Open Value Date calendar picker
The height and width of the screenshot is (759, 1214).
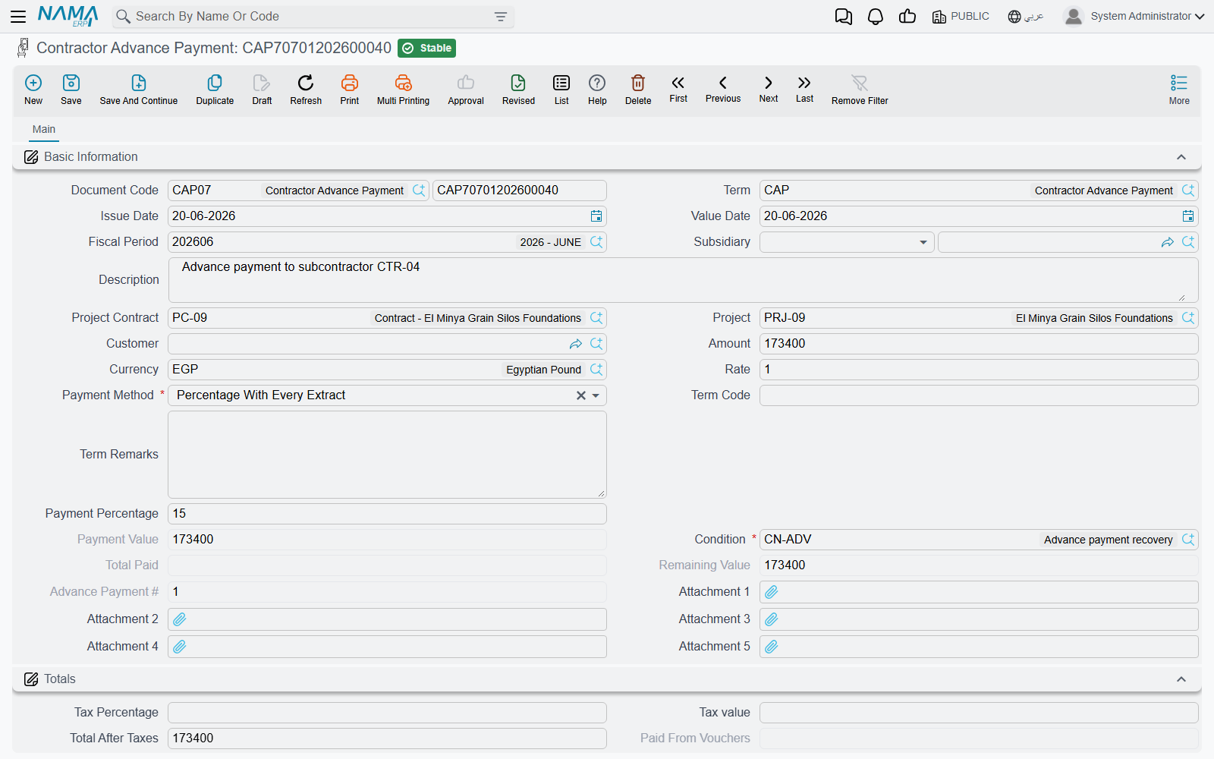pyautogui.click(x=1188, y=216)
